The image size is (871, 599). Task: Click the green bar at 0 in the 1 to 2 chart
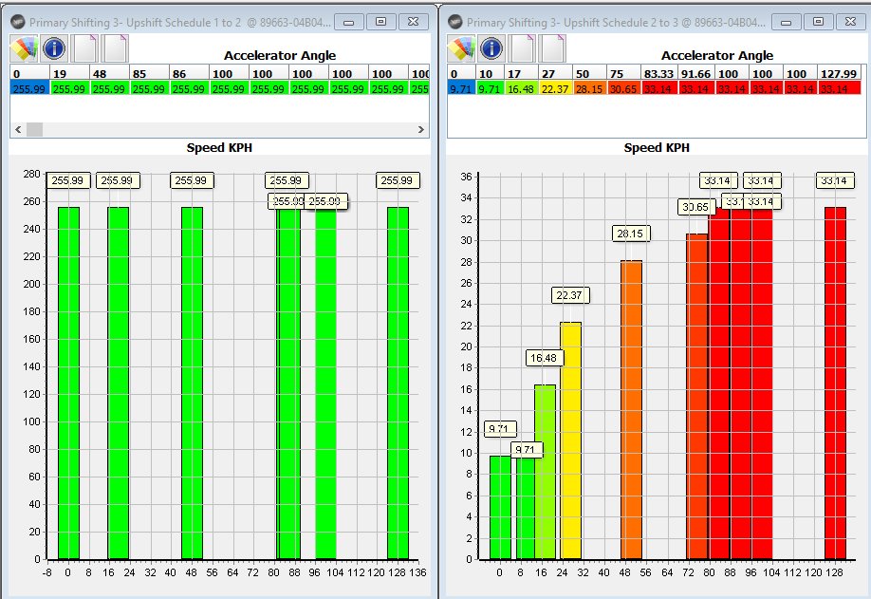[x=68, y=384]
